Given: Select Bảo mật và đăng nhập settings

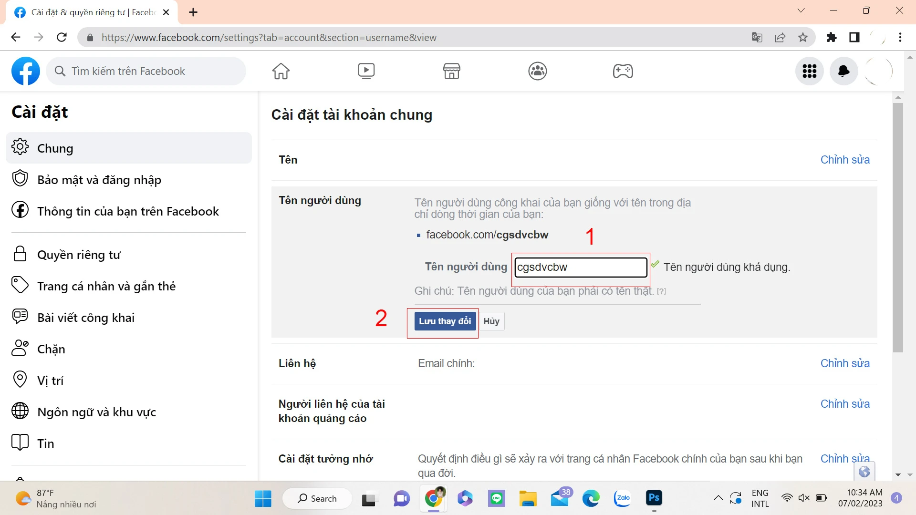Looking at the screenshot, I should [99, 180].
